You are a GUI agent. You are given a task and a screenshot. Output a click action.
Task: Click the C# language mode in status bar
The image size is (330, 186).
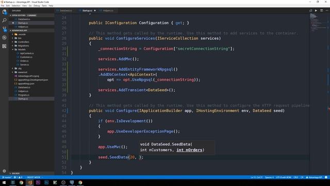click(x=302, y=177)
